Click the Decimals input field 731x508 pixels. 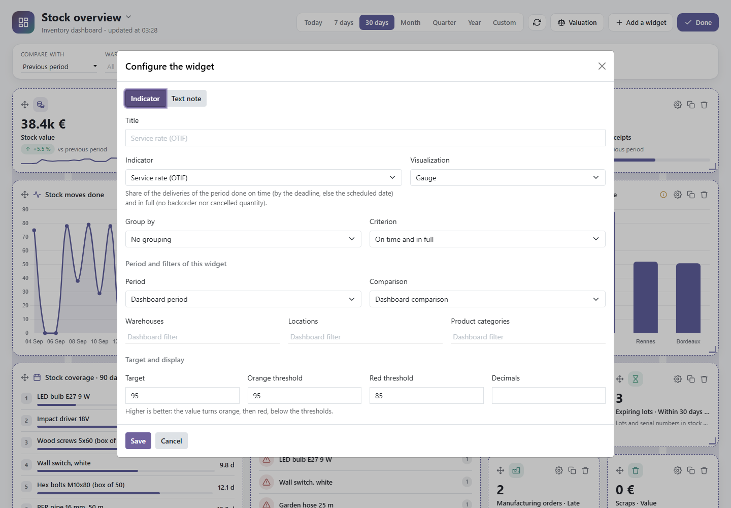point(549,396)
